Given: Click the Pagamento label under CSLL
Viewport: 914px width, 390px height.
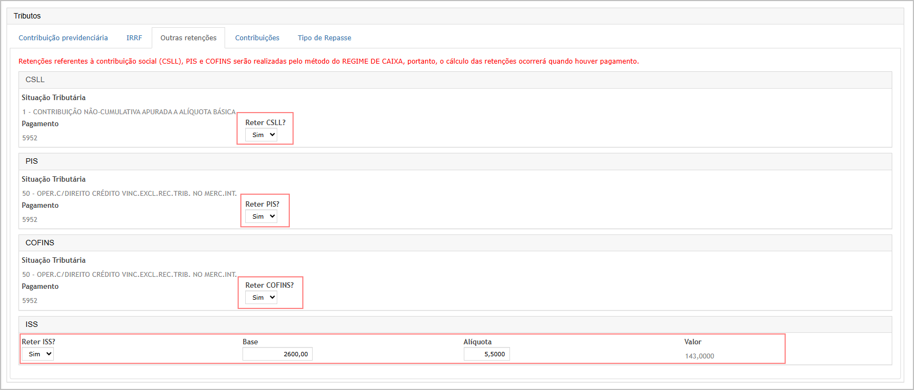Looking at the screenshot, I should [x=40, y=124].
